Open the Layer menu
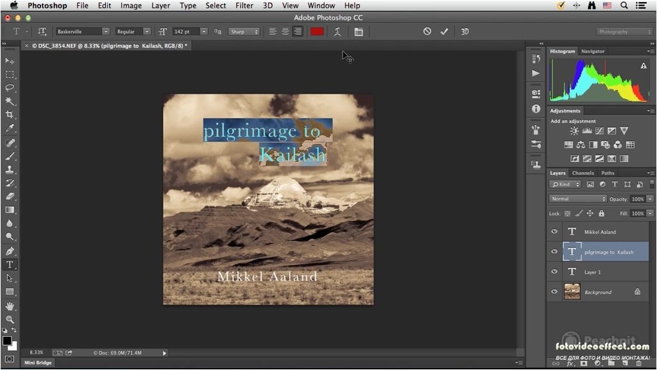 pyautogui.click(x=160, y=5)
